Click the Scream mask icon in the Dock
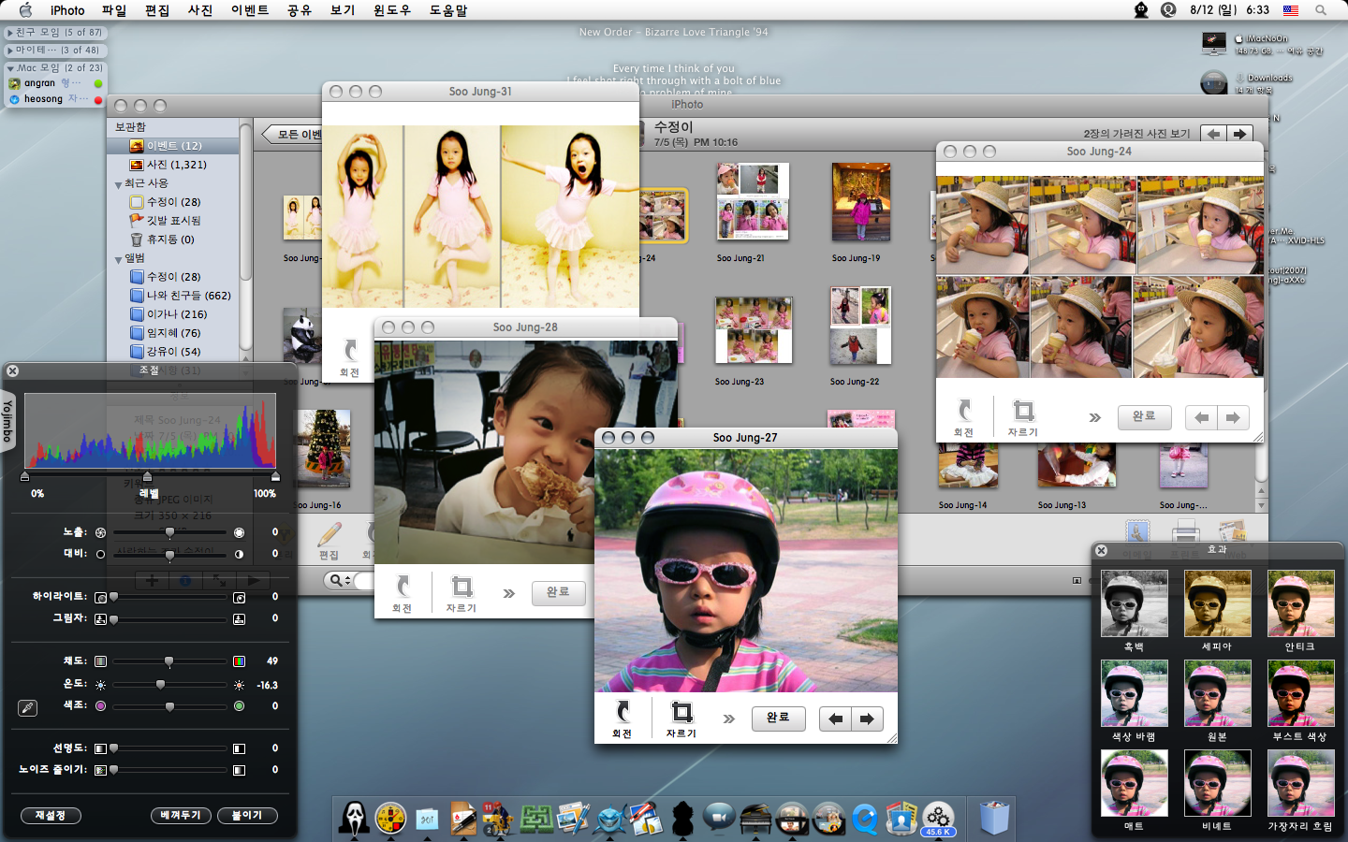 [354, 818]
